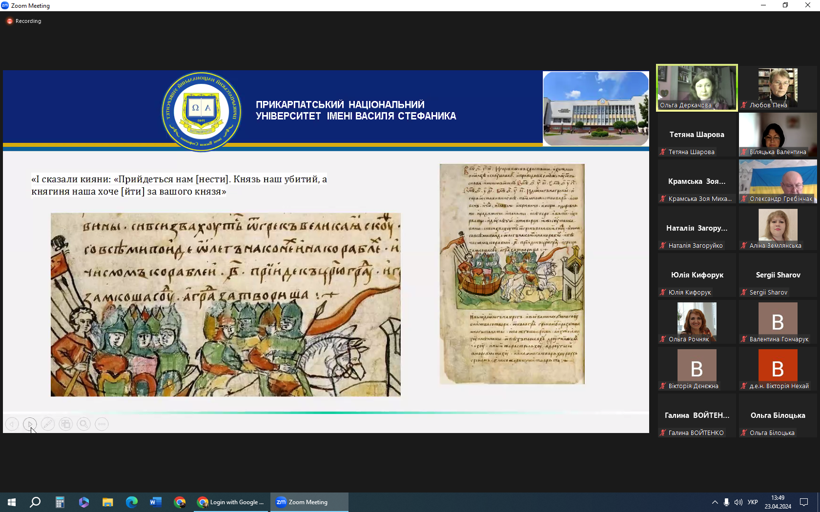The width and height of the screenshot is (820, 512).
Task: Expand hidden system tray icons
Action: point(715,502)
